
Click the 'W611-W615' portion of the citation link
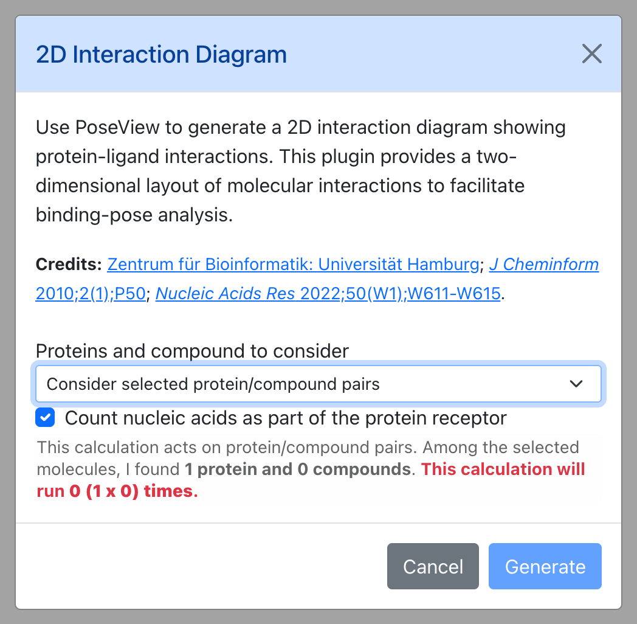[x=454, y=294]
